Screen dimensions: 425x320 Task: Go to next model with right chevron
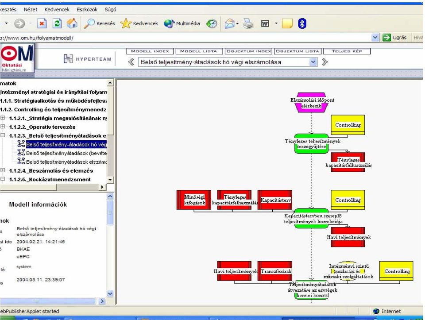325,62
